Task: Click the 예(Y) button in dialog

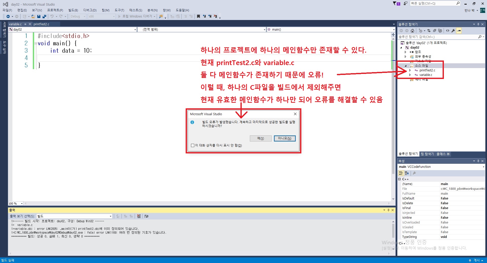Action: coord(260,138)
